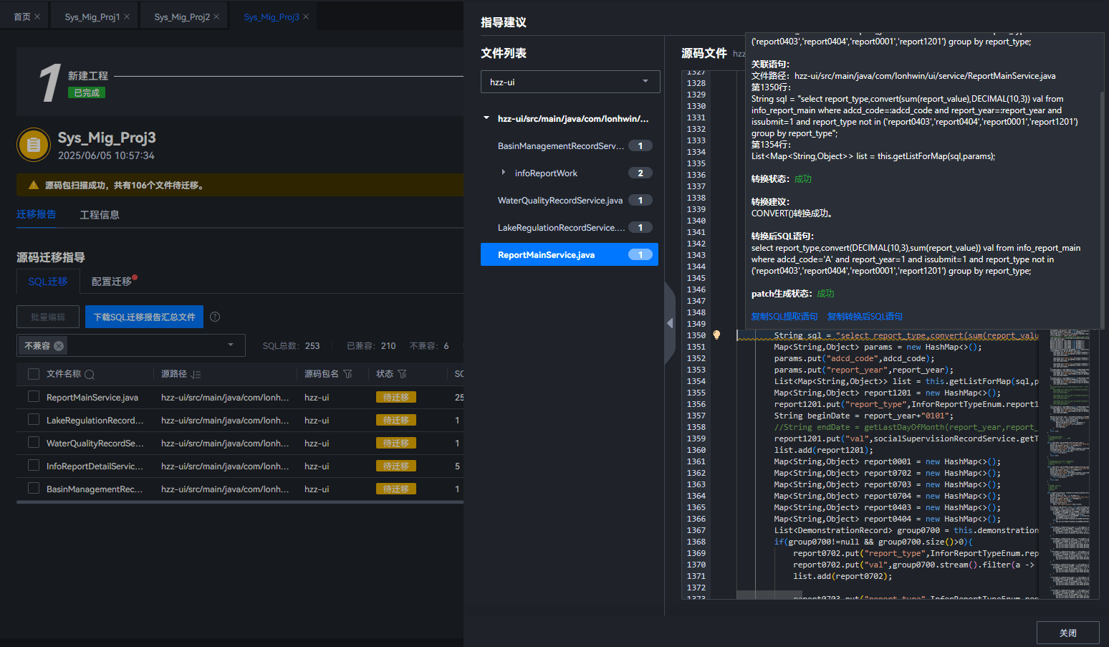
Task: Click ReportMainService.java file name in table
Action: 92,397
